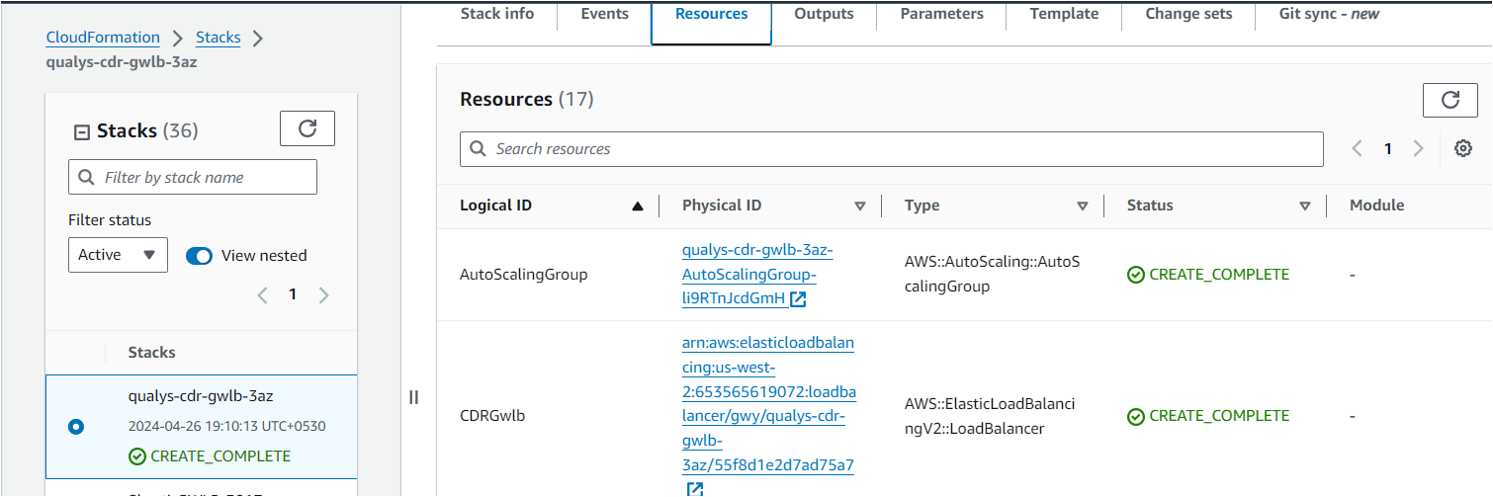Sort by Logical ID column arrow

tap(638, 207)
